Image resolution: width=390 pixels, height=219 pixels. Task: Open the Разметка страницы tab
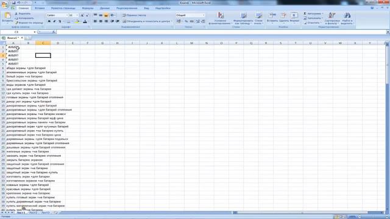coord(63,8)
